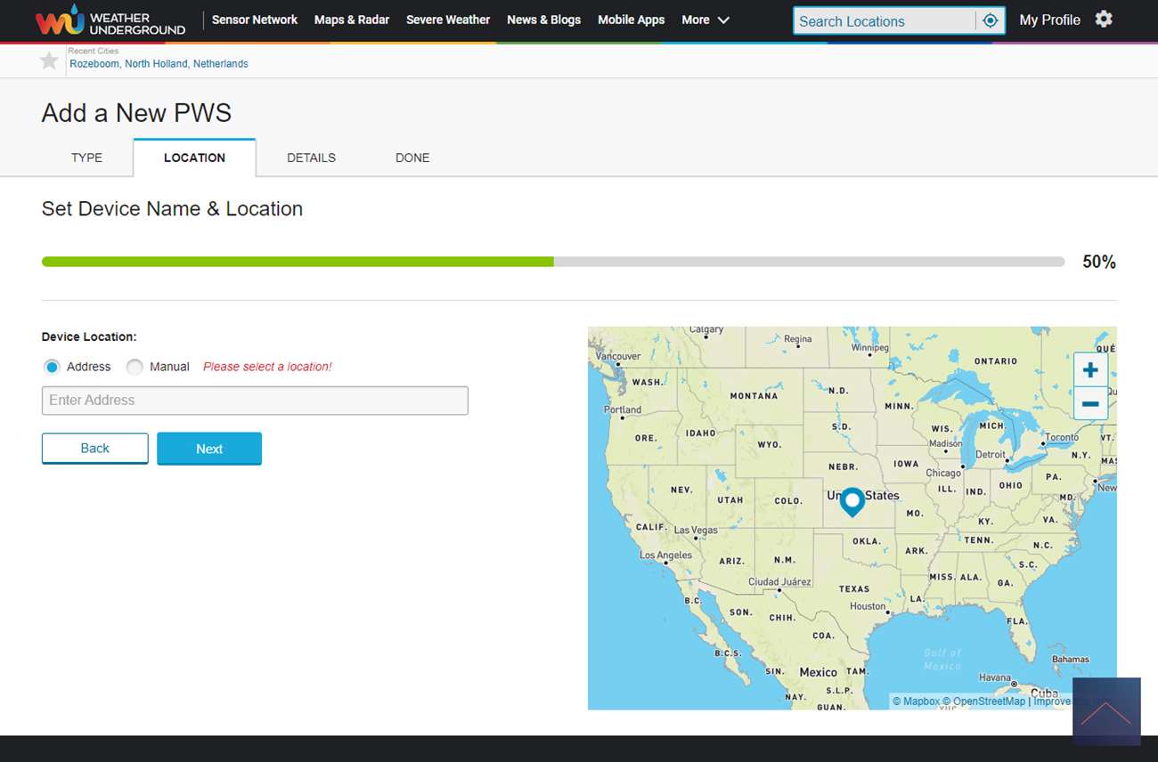Open the My Profile menu

[x=1049, y=20]
